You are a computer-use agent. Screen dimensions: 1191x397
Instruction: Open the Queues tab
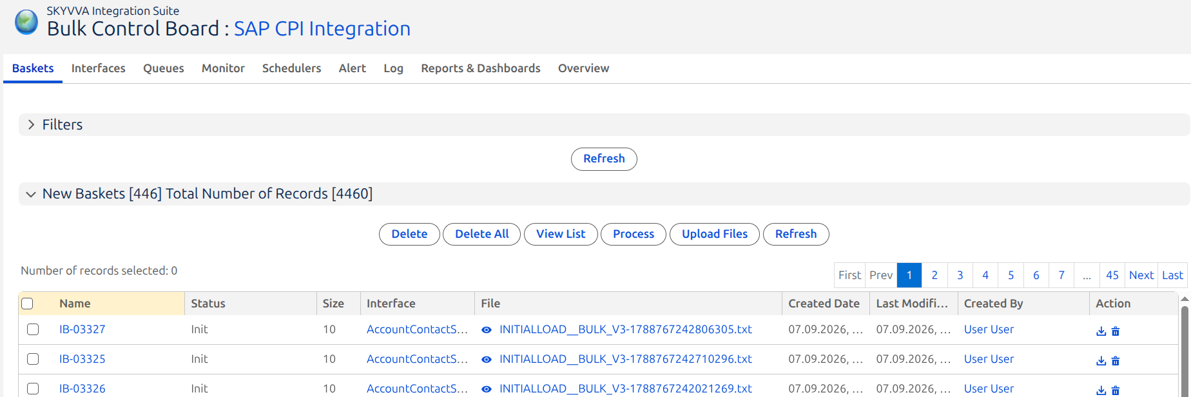pyautogui.click(x=164, y=68)
